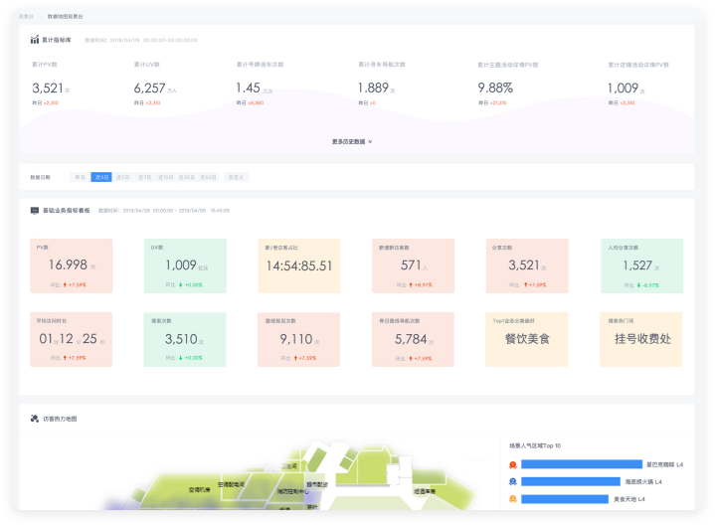Screen dimensions: 715x526
Task: Click the 美食天地 L4 popularity bar
Action: point(565,499)
